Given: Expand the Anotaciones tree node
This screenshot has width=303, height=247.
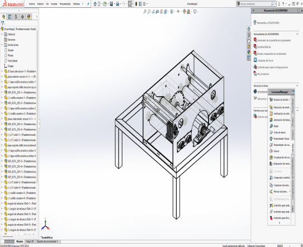Looking at the screenshot, I should pos(2,45).
